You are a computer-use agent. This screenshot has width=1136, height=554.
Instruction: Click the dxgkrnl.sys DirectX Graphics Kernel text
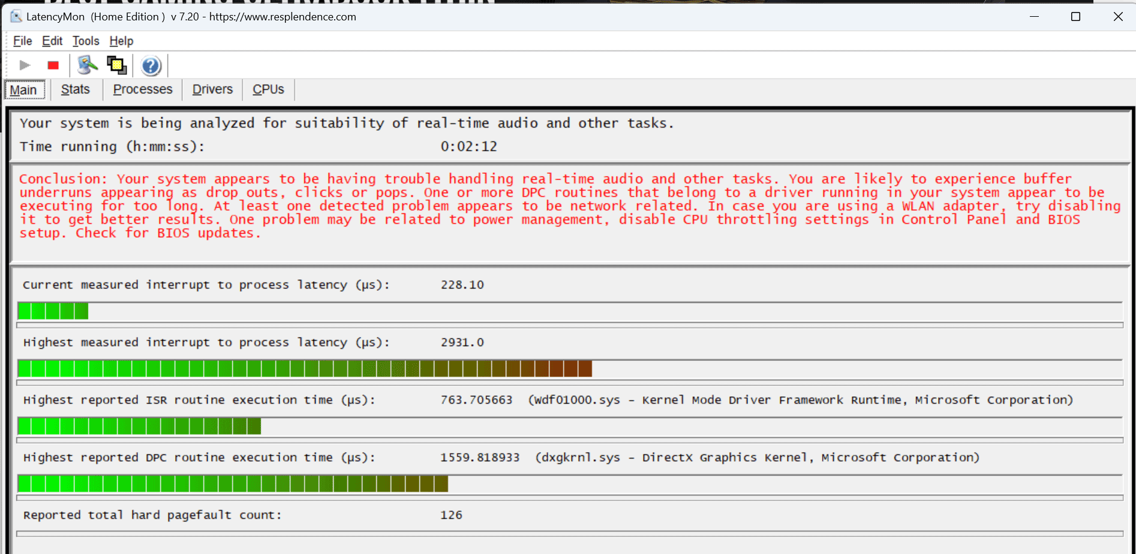coord(758,457)
